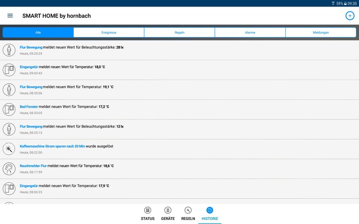Open Flur Bewegung link in 19,1 °C entry

(x=31, y=87)
